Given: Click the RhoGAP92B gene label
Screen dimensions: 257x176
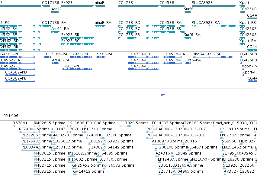Looking at the screenshot, I should tap(202, 3).
